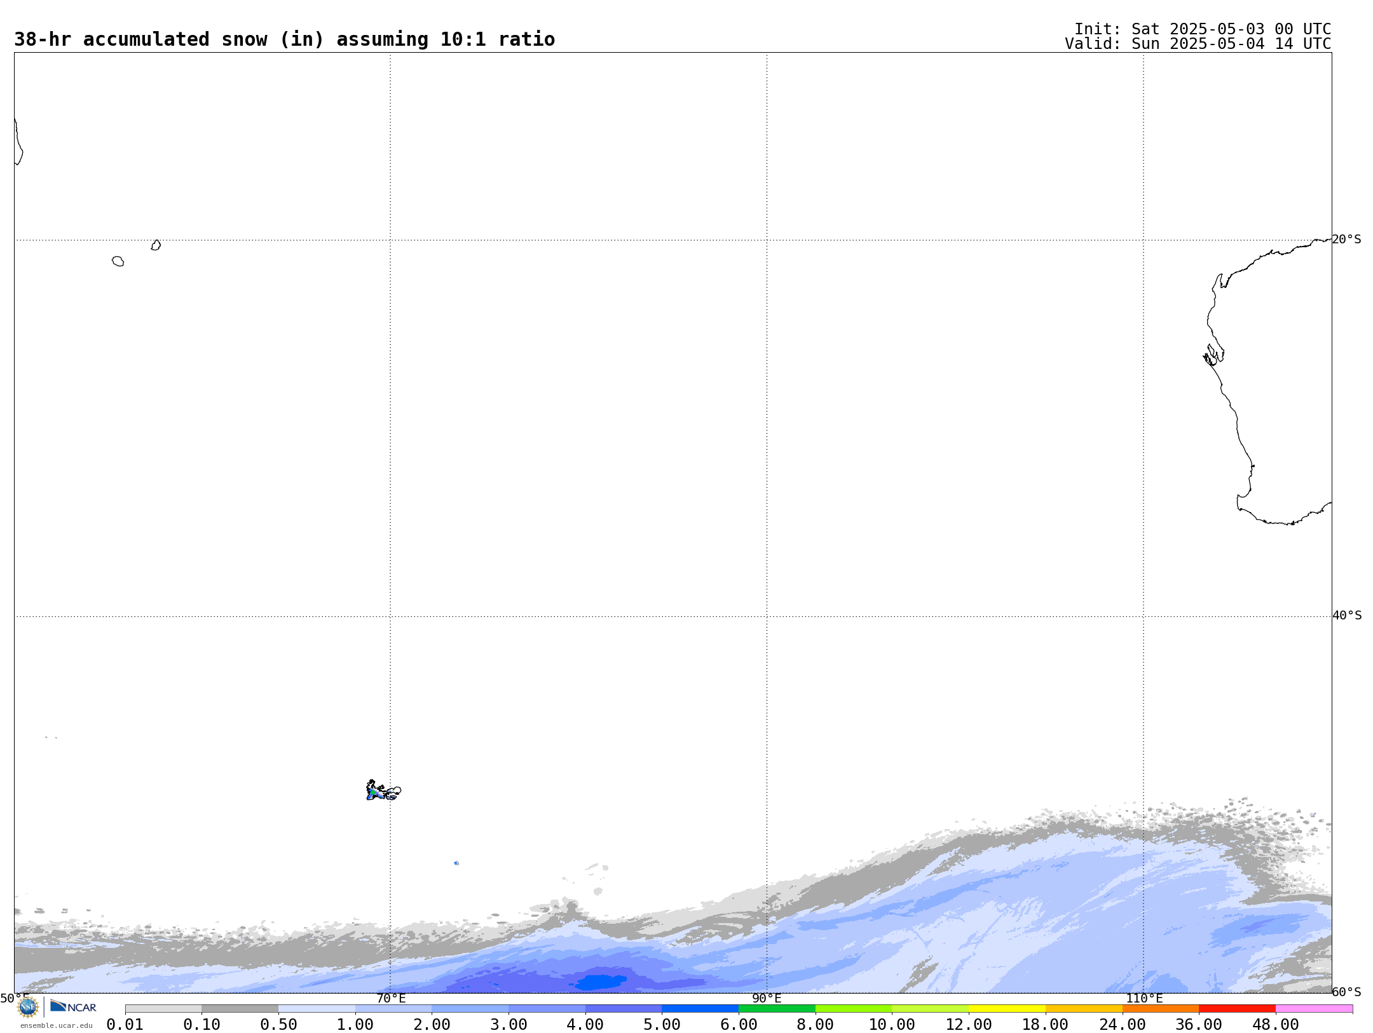This screenshot has width=1373, height=1033.
Task: Click the light gray 0.01 legend swatch
Action: [x=163, y=1009]
